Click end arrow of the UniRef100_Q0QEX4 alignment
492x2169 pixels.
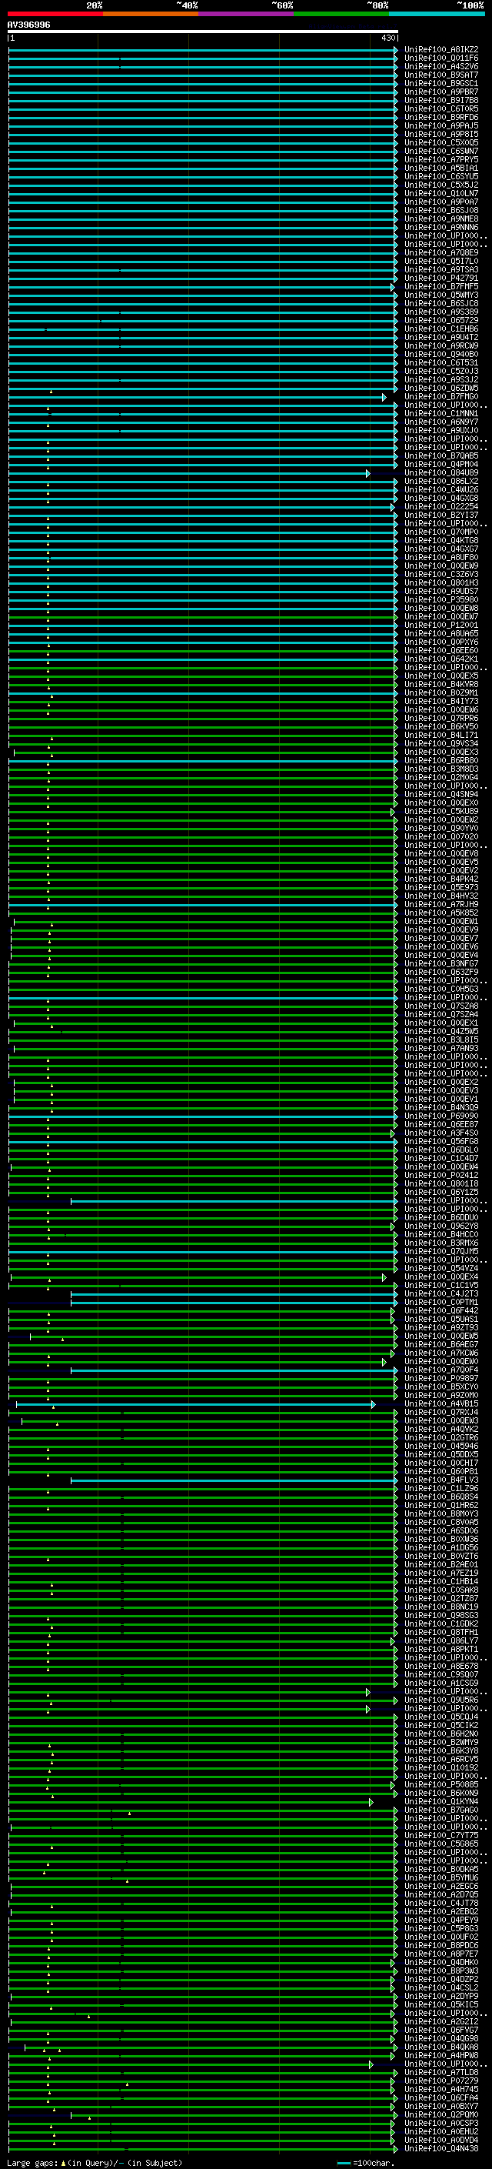(384, 1277)
